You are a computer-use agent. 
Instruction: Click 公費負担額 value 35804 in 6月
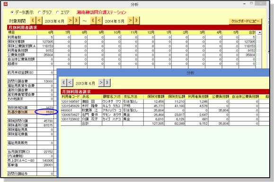[45, 55]
